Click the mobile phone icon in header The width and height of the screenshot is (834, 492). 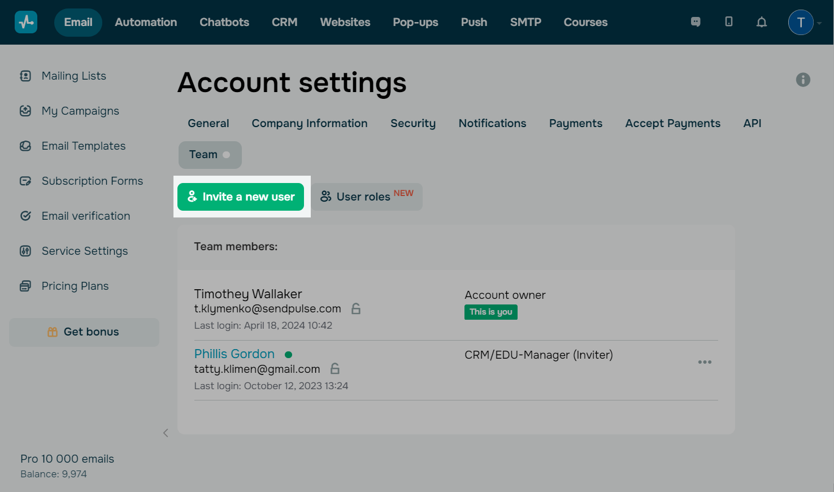point(729,22)
